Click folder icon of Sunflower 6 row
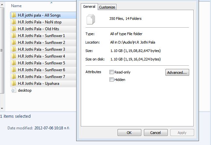211x145 pixels. click(14, 70)
